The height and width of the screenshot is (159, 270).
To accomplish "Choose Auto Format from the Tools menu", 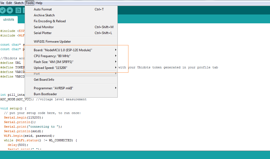I will pyautogui.click(x=71, y=9).
